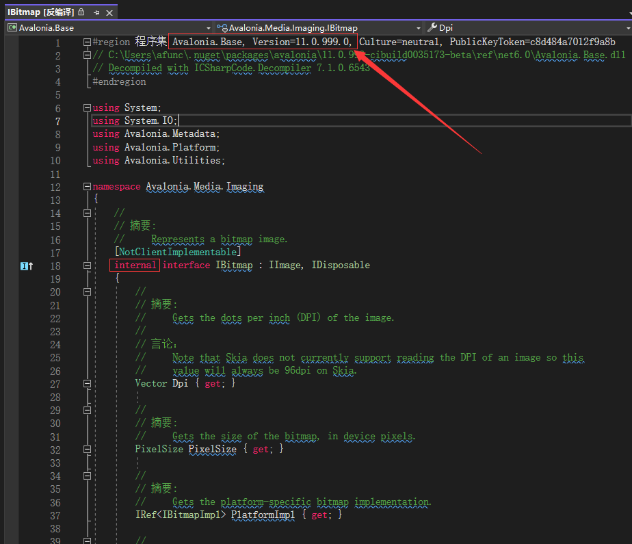Select the IBitmap [反编译] tab
This screenshot has height=544, width=632.
(x=41, y=12)
